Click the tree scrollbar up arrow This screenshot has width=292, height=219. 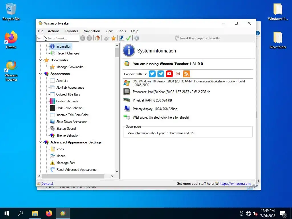click(117, 46)
